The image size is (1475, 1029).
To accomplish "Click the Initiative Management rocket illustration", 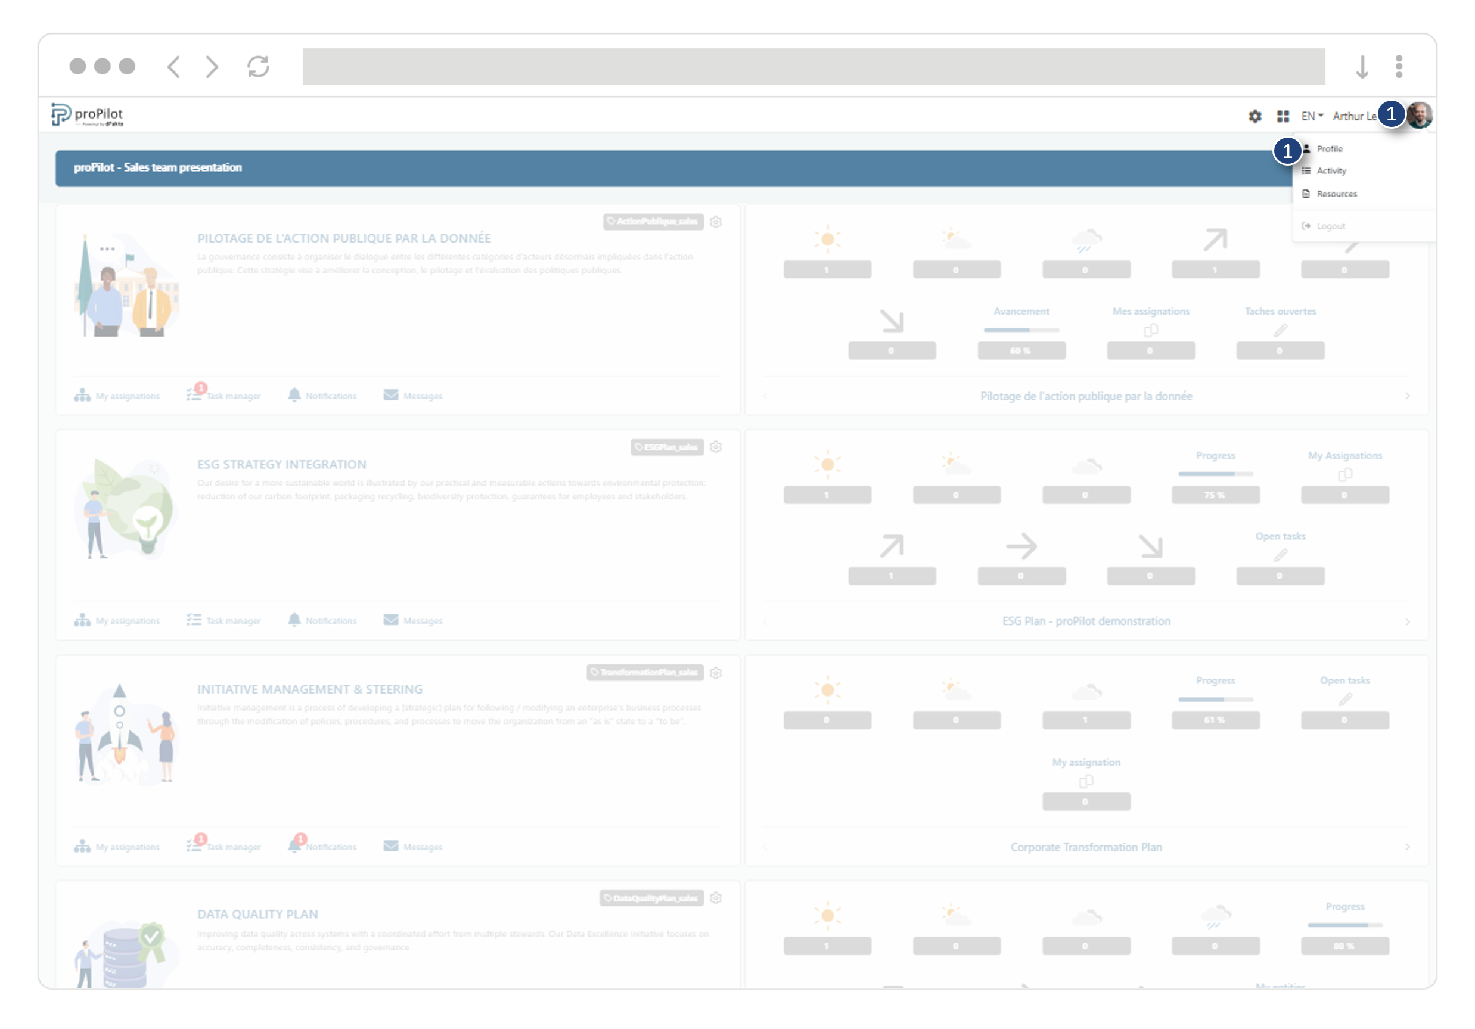I will coord(126,733).
